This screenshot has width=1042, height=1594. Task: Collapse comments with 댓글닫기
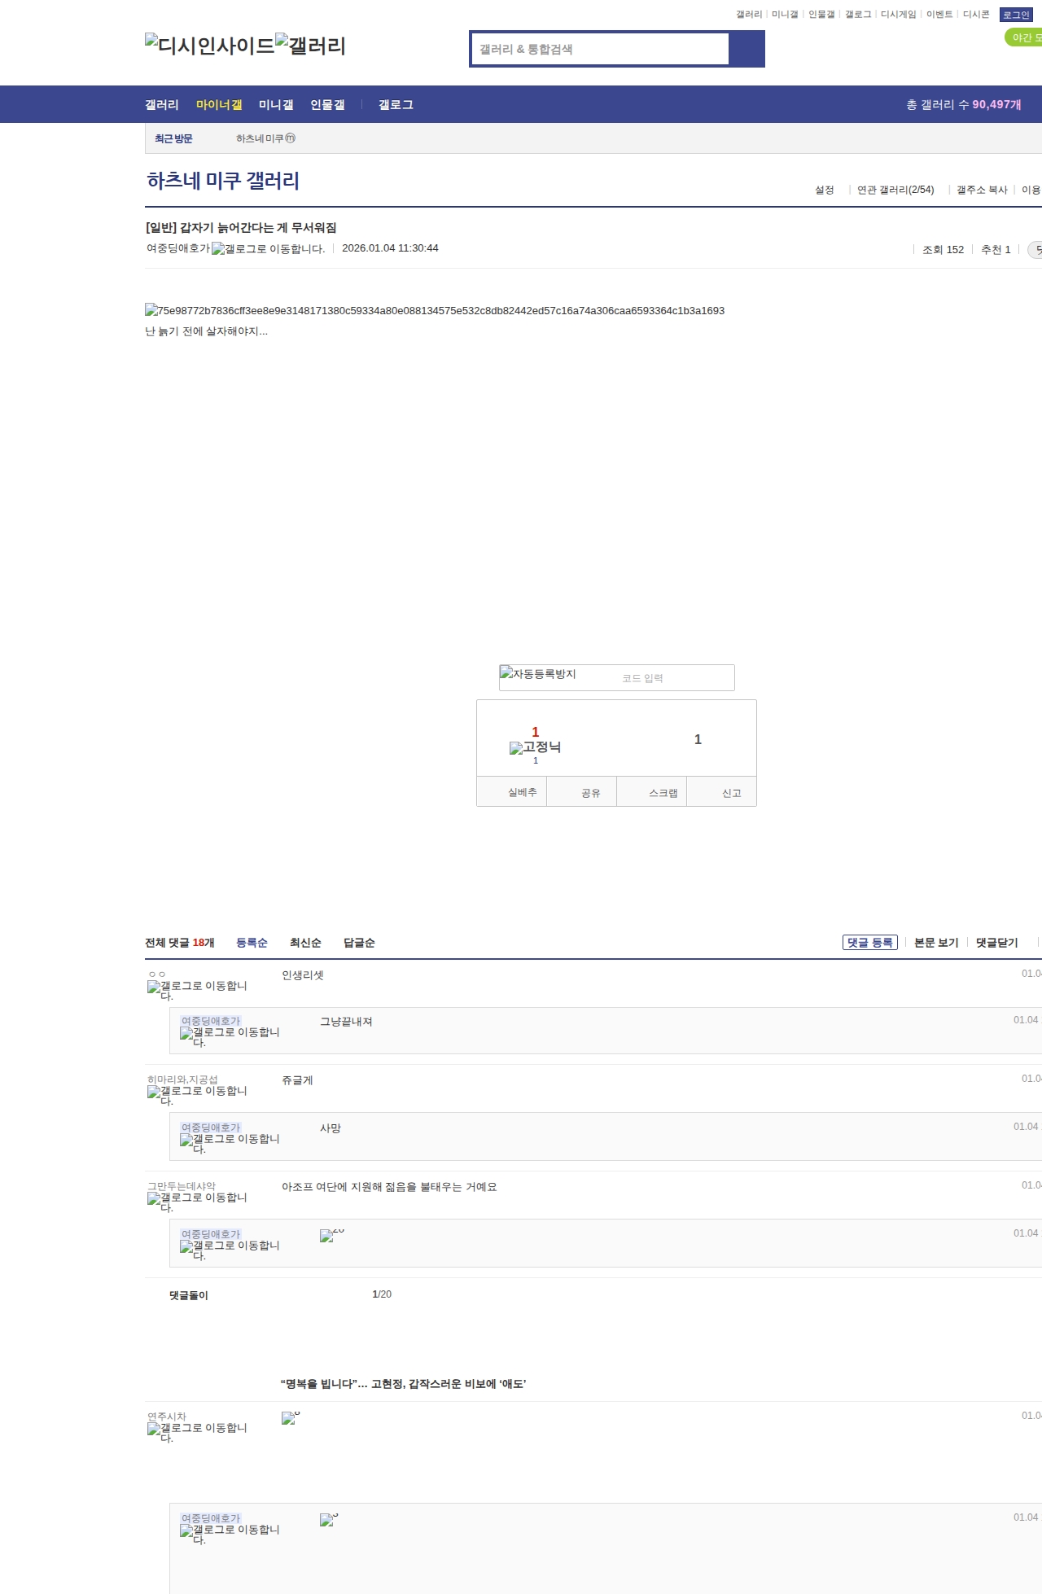pyautogui.click(x=996, y=943)
